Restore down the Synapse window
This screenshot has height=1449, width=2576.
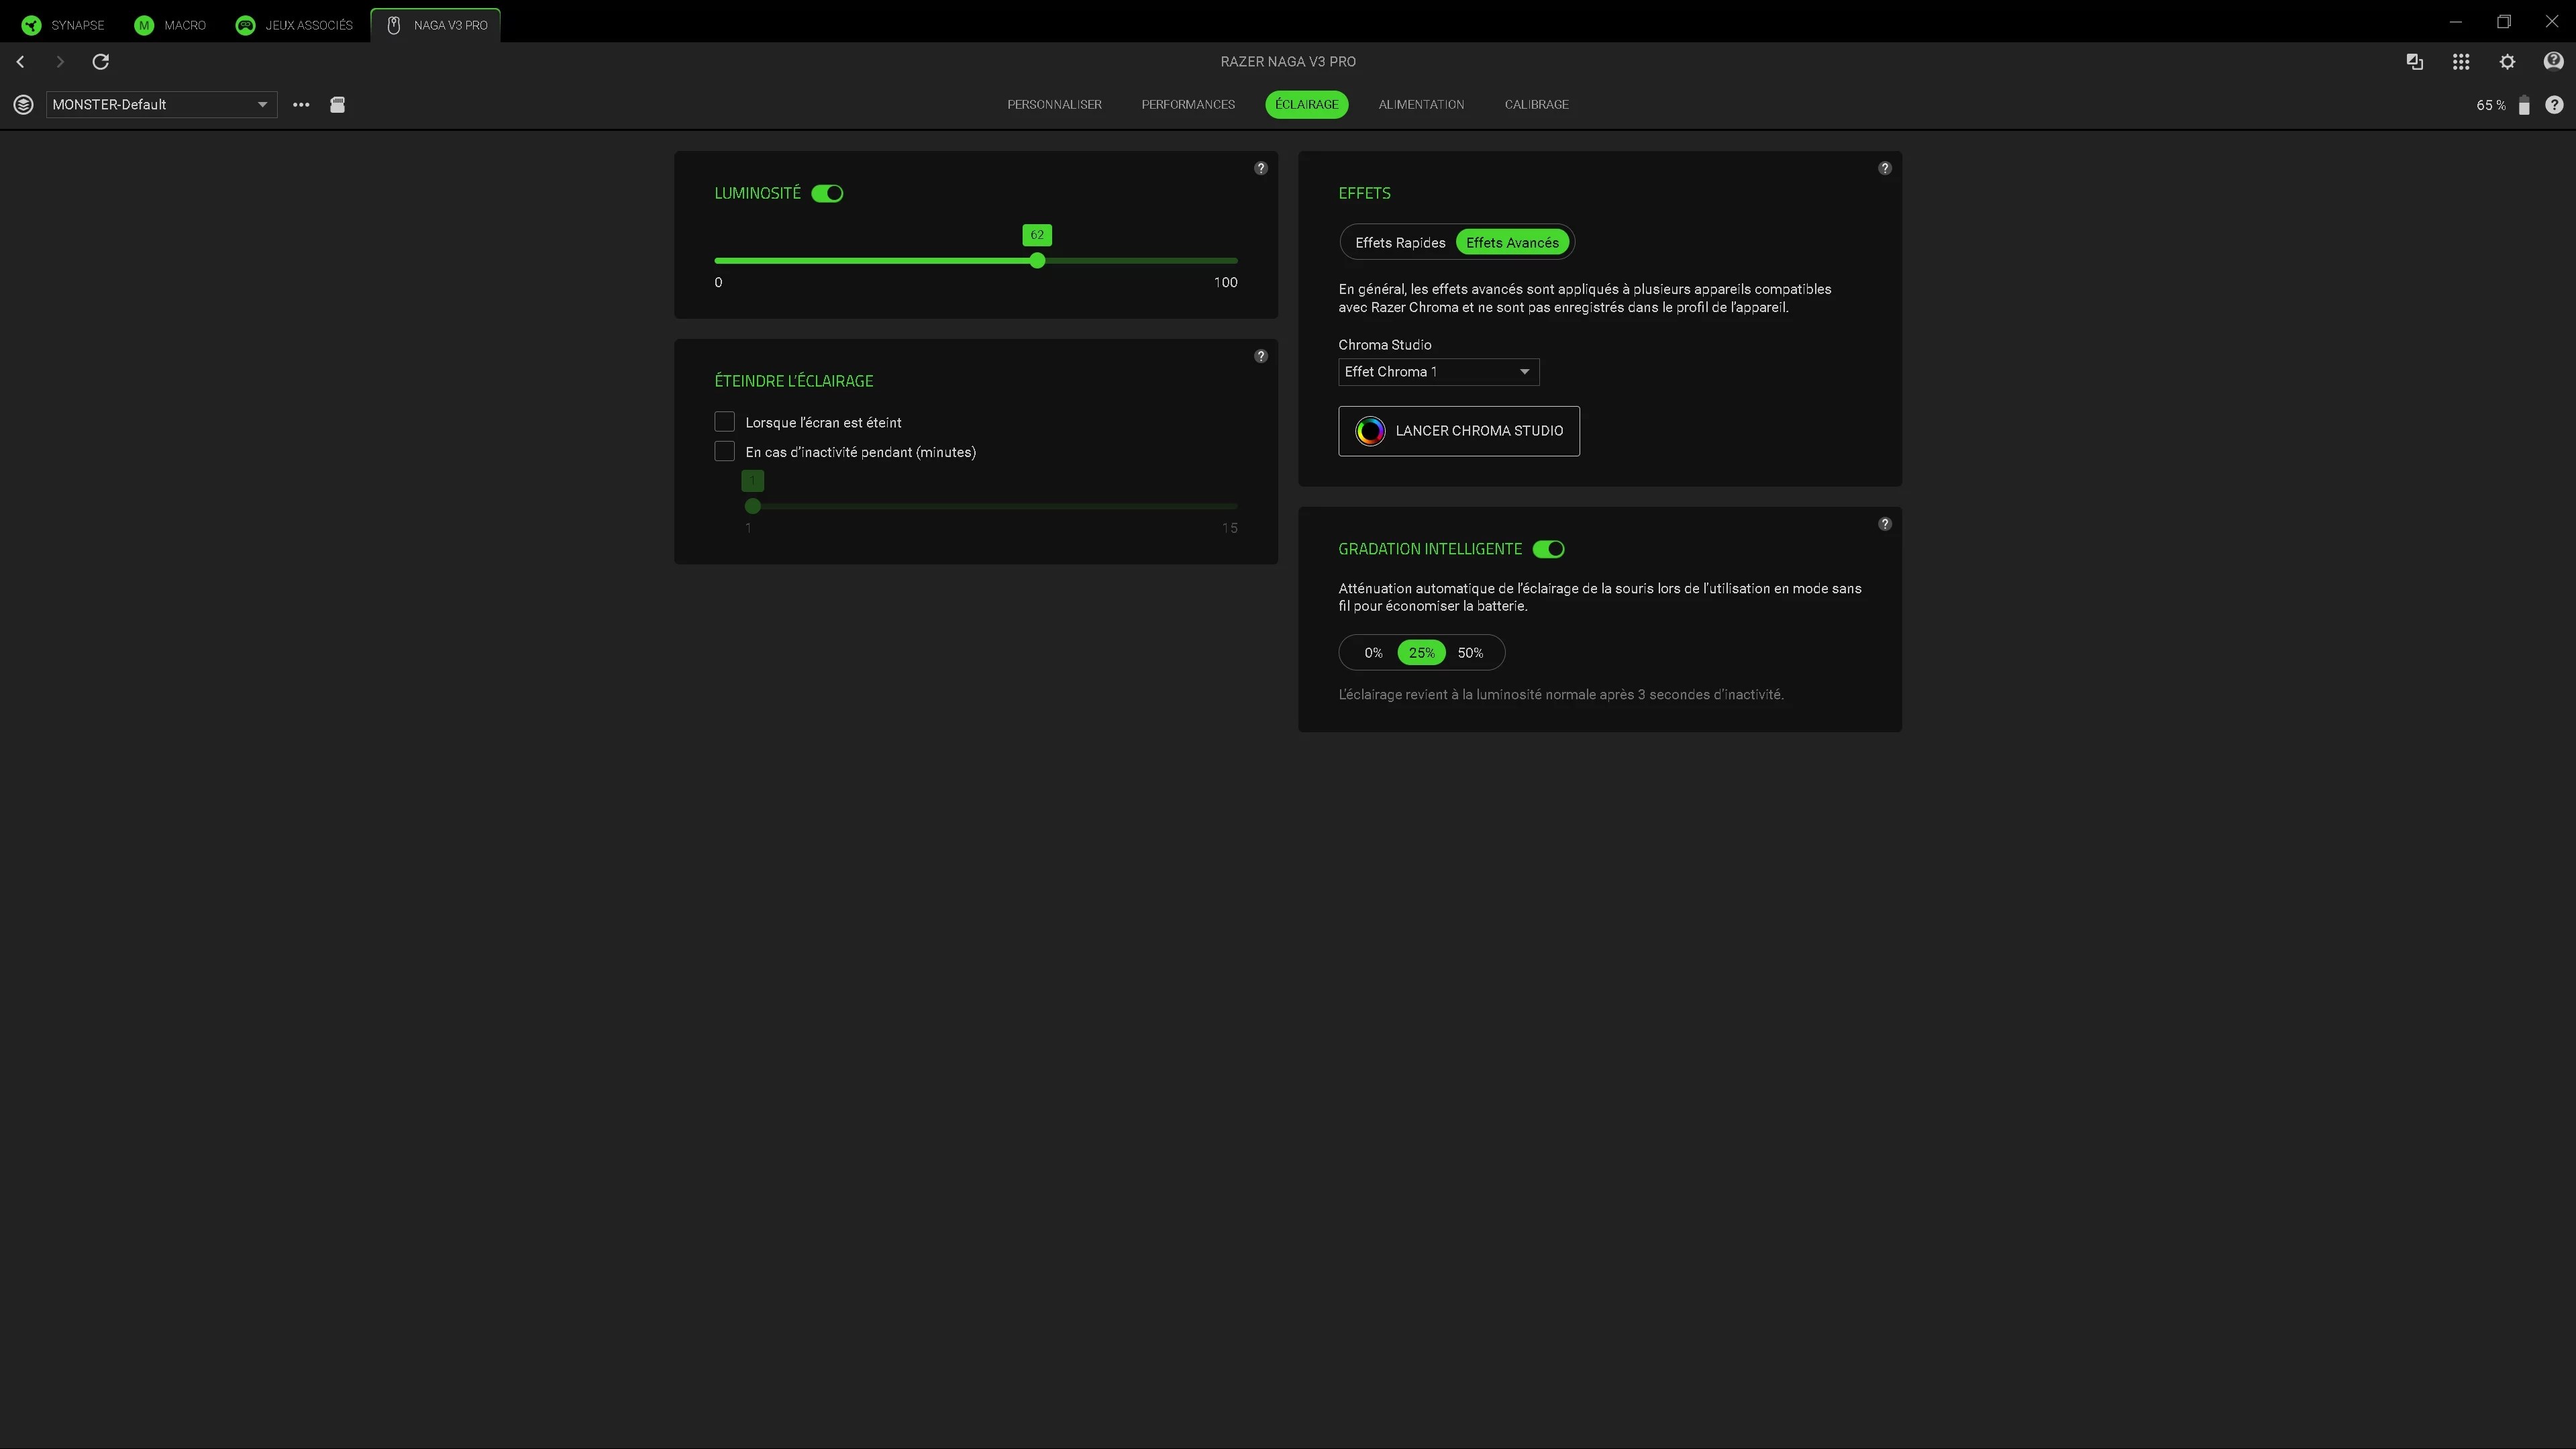(2504, 22)
